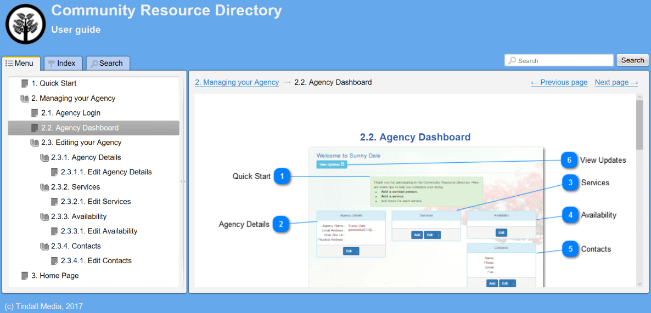Image resolution: width=651 pixels, height=313 pixels.
Task: Go to the Previous page link
Action: [x=559, y=82]
